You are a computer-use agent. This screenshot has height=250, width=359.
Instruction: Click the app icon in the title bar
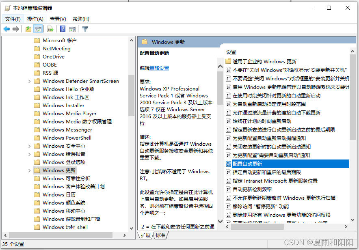click(x=8, y=8)
